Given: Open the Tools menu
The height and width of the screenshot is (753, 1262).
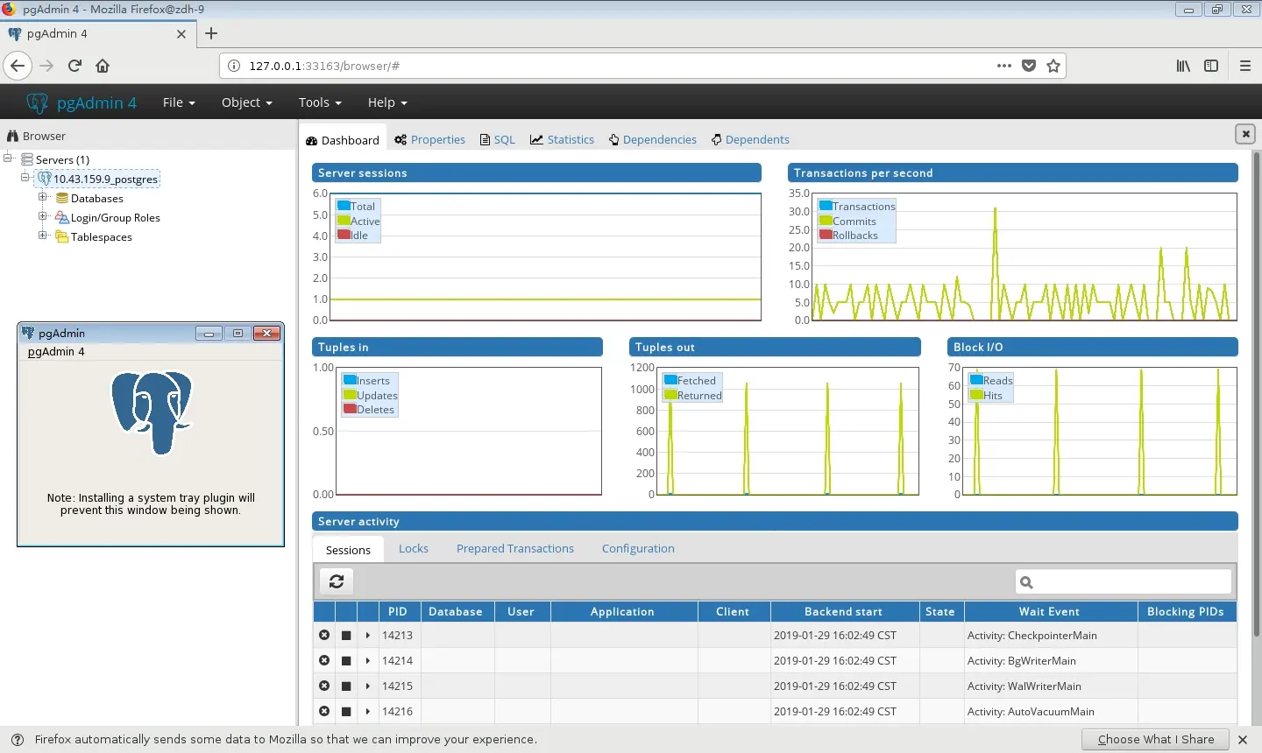Looking at the screenshot, I should (x=320, y=102).
